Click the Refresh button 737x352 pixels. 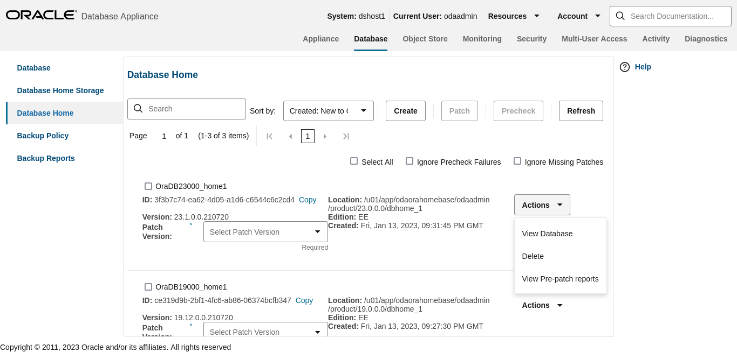tap(581, 111)
